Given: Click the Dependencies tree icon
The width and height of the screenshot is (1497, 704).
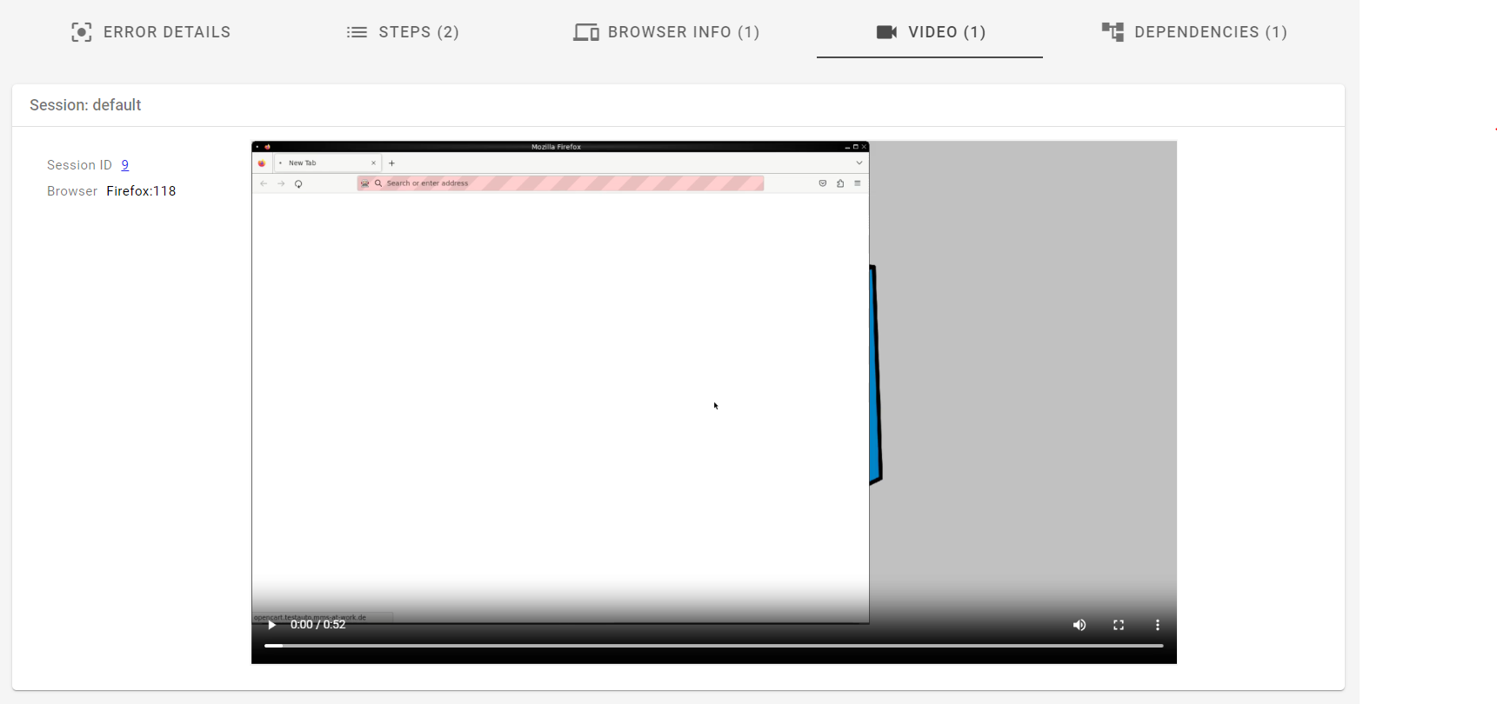Looking at the screenshot, I should 1113,32.
